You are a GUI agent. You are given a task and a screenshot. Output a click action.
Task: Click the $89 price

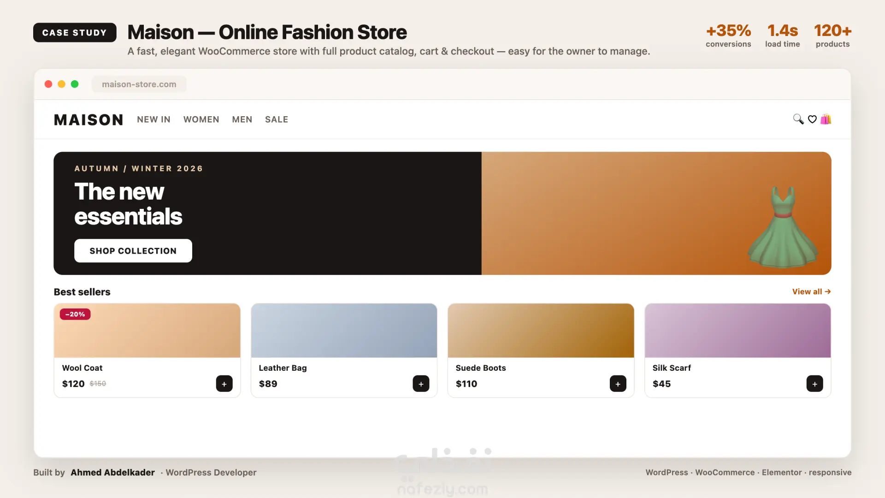coord(268,384)
